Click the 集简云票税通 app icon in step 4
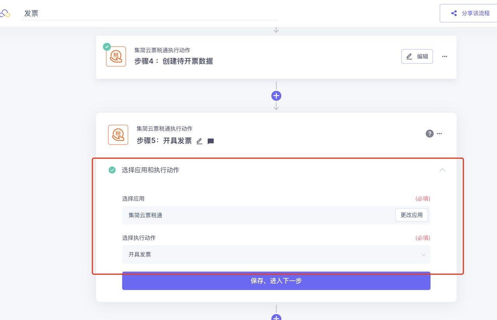 pyautogui.click(x=116, y=56)
